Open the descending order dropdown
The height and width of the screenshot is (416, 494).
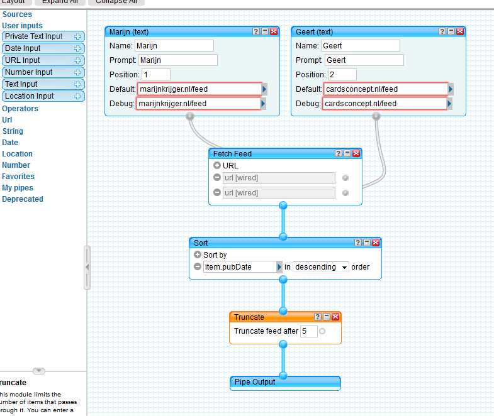[321, 267]
